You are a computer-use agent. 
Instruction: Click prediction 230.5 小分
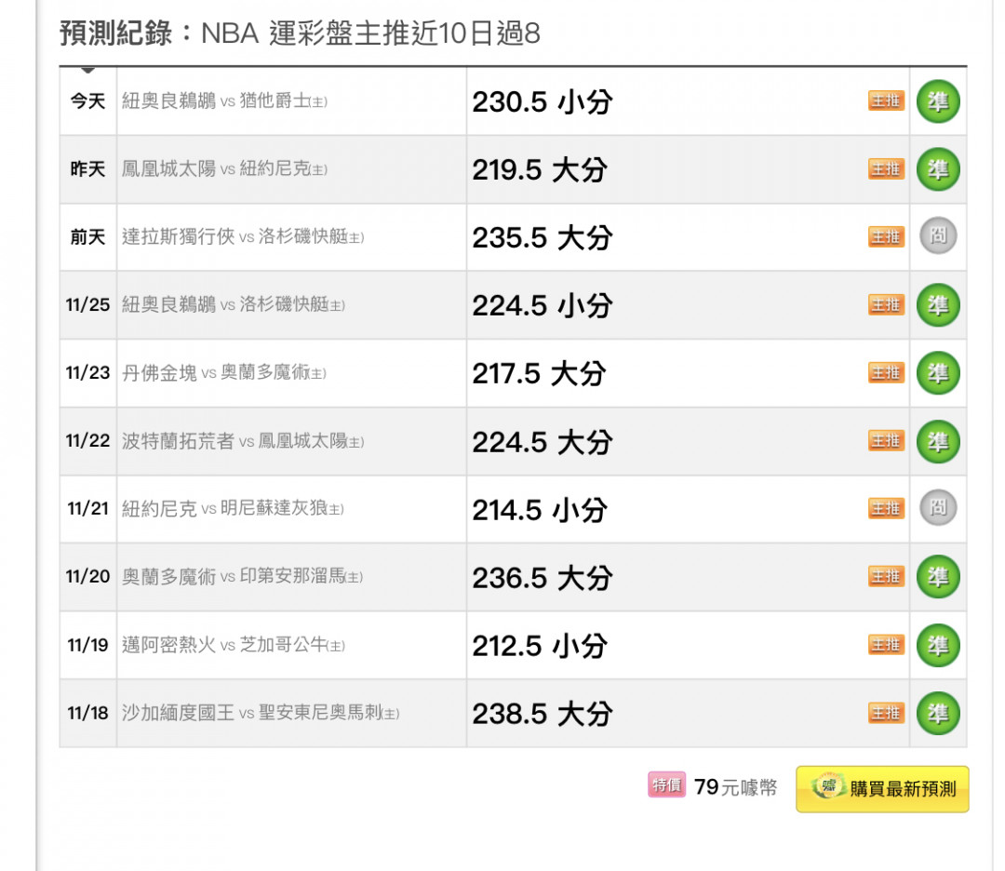pyautogui.click(x=543, y=102)
